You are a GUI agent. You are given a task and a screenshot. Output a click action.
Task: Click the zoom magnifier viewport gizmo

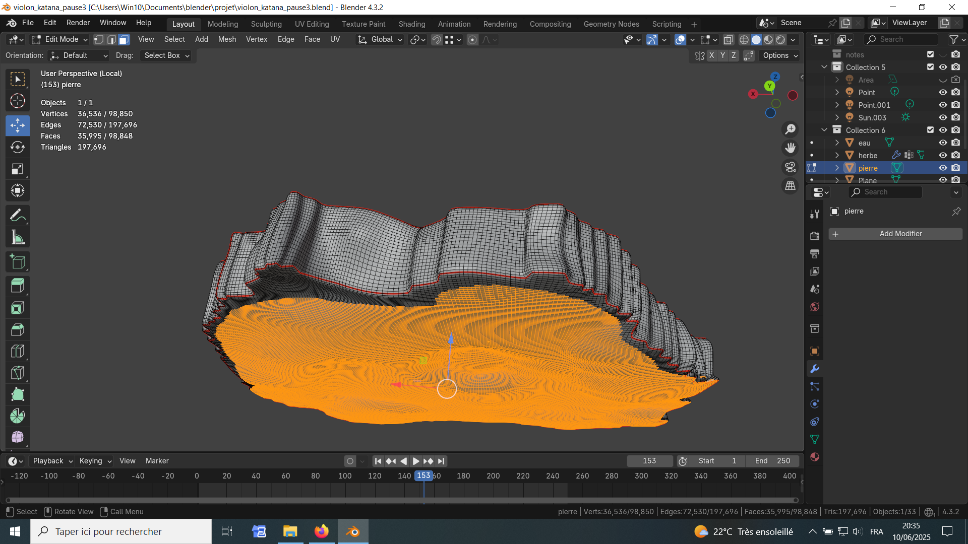click(790, 129)
